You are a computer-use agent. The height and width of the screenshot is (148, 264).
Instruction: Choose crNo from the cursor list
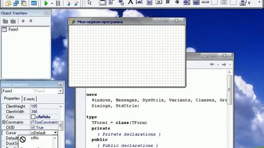tap(35, 138)
